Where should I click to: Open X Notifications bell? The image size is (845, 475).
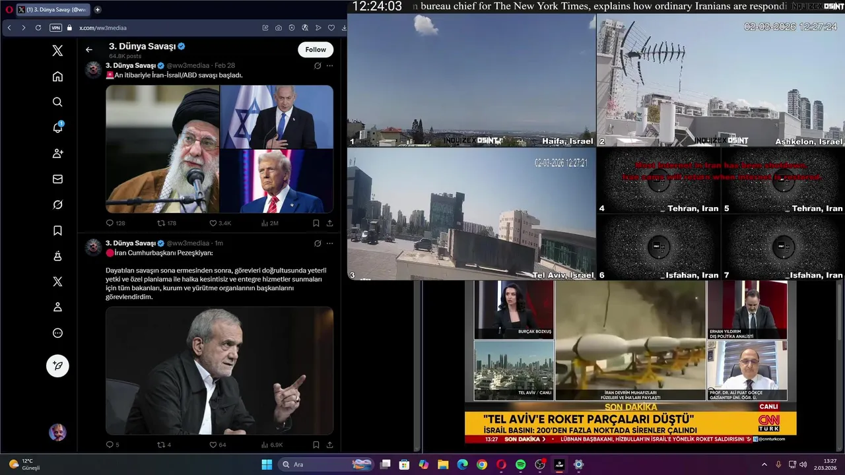(x=57, y=127)
